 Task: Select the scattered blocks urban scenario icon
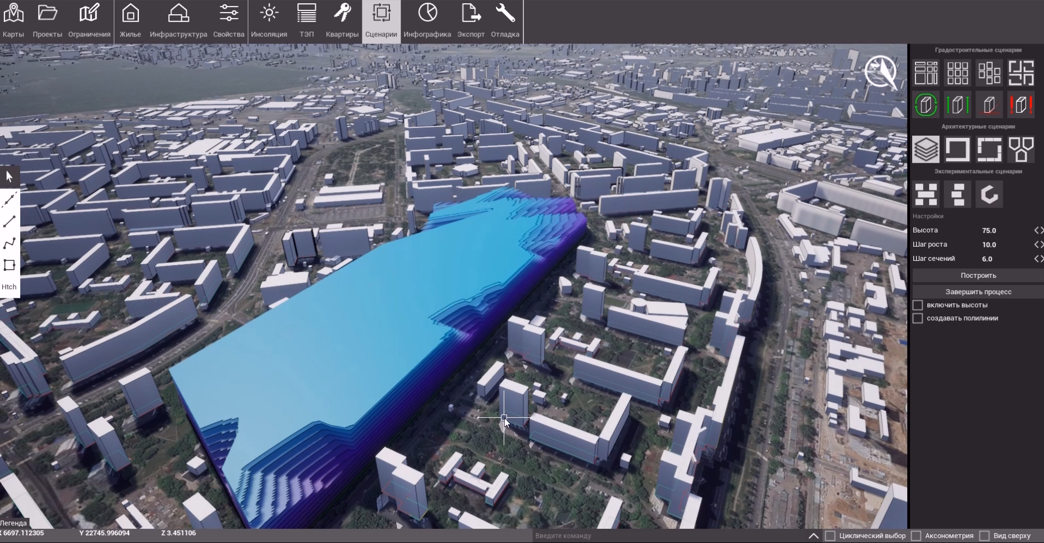click(989, 73)
